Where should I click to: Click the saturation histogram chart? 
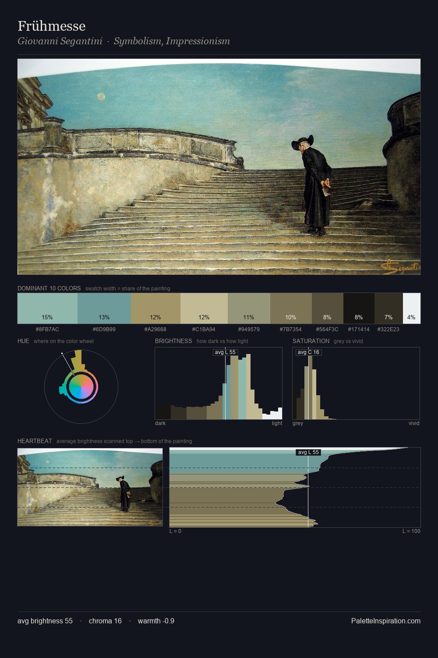(356, 383)
